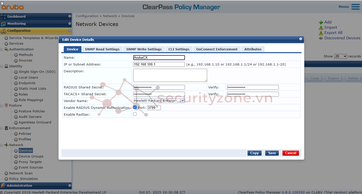The height and width of the screenshot is (194, 362).
Task: Open the hamburger Menu icon
Action: [355, 7]
